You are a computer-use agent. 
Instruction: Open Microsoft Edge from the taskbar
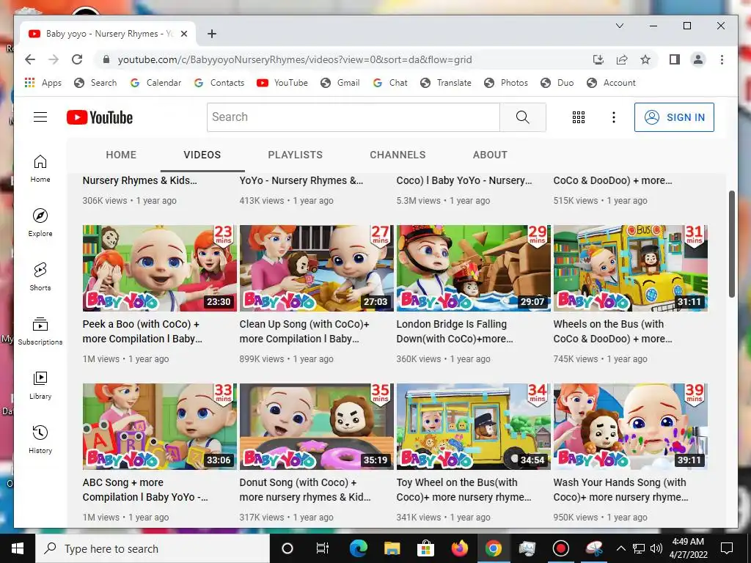click(x=358, y=548)
